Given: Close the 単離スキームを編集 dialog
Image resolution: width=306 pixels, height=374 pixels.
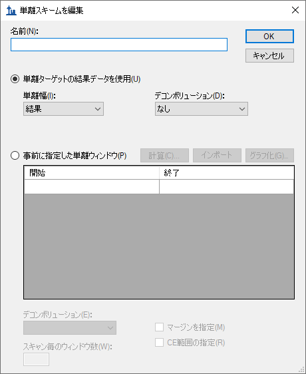Looking at the screenshot, I should (x=295, y=10).
